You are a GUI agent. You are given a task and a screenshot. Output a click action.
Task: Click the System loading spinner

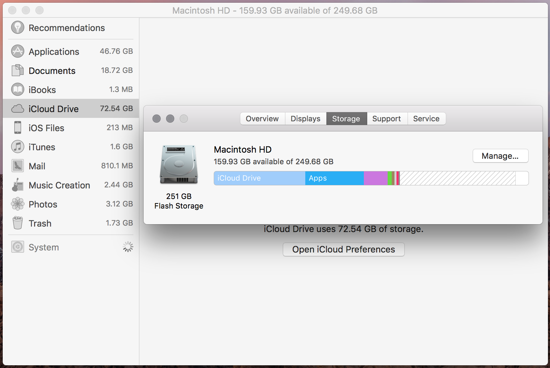click(x=128, y=247)
